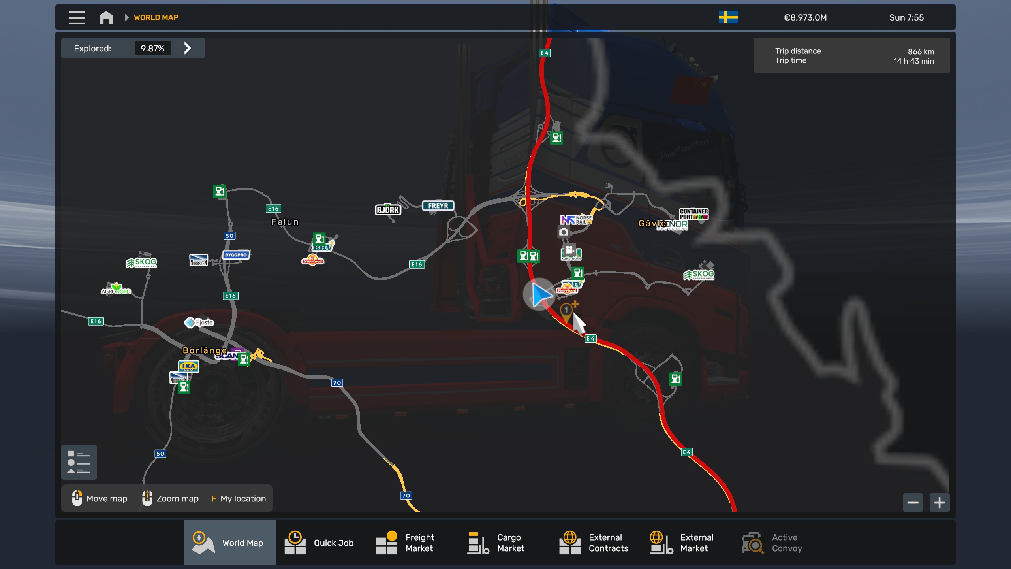Select the Container Port company logo
The image size is (1011, 569).
(x=693, y=214)
